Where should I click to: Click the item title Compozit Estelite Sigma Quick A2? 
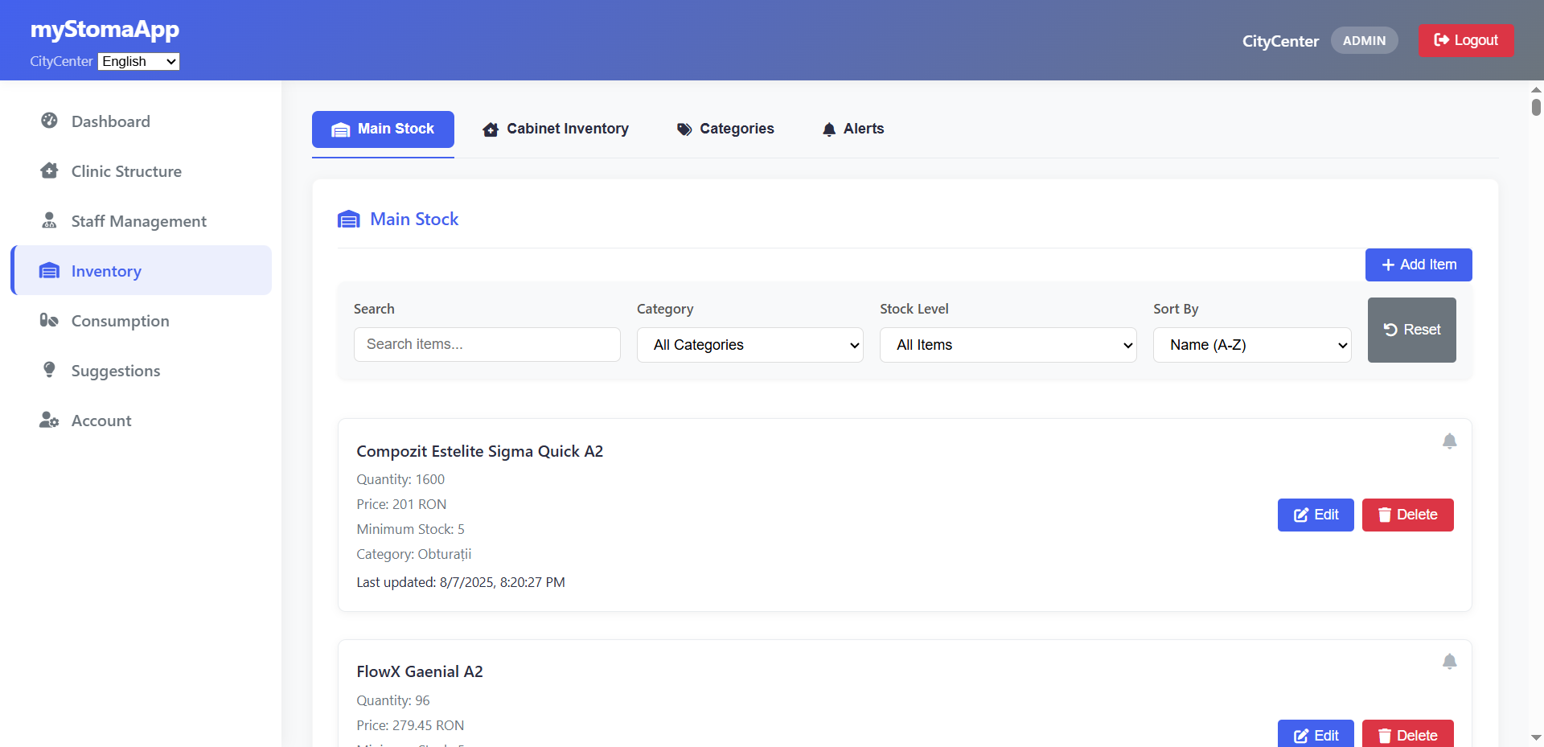(x=480, y=451)
